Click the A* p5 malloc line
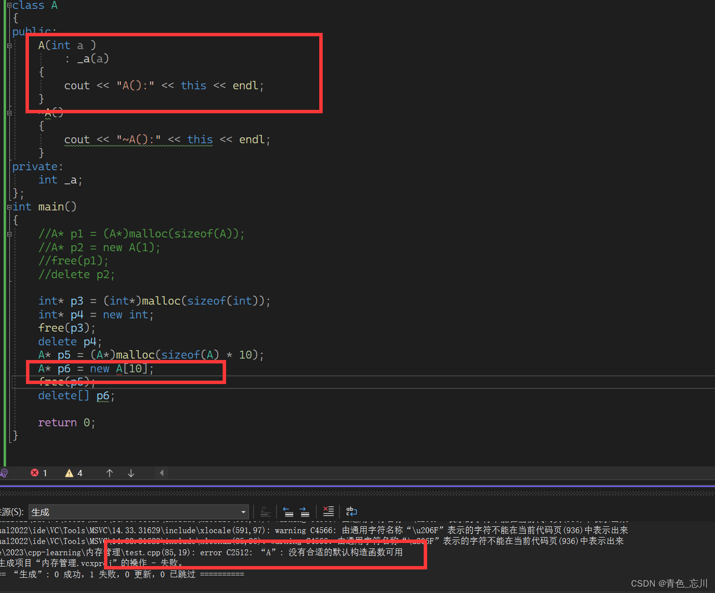This screenshot has width=715, height=593. click(x=151, y=355)
